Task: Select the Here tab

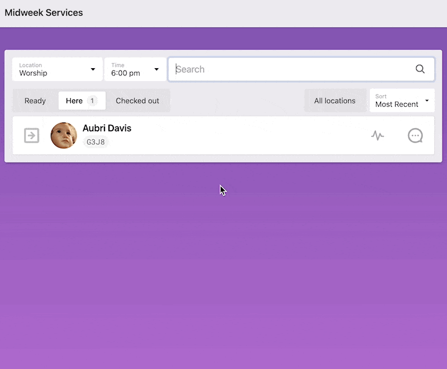Action: pyautogui.click(x=74, y=101)
